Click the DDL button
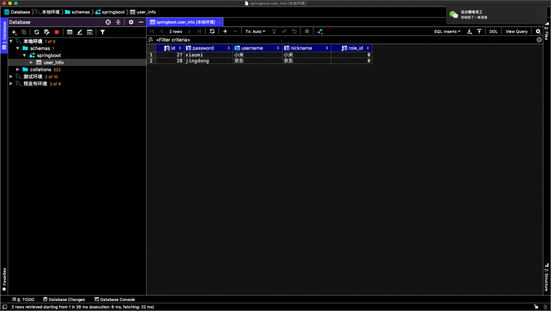Image resolution: width=551 pixels, height=311 pixels. (x=494, y=31)
